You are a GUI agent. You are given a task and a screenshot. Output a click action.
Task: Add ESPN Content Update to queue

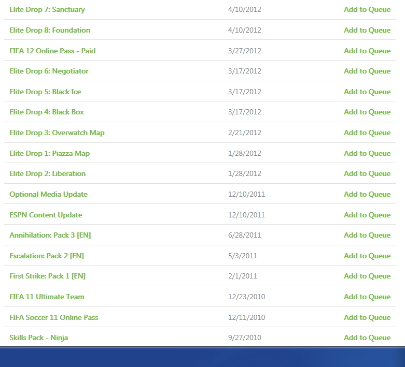[x=367, y=215]
